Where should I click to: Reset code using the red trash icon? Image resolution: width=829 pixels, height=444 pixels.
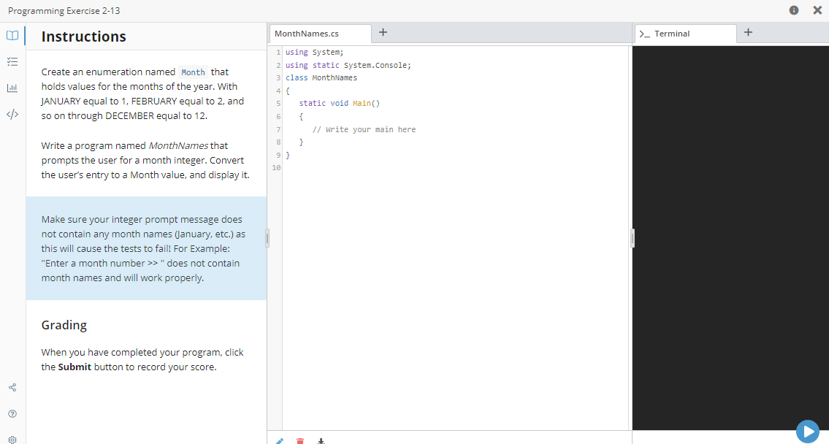click(x=299, y=440)
